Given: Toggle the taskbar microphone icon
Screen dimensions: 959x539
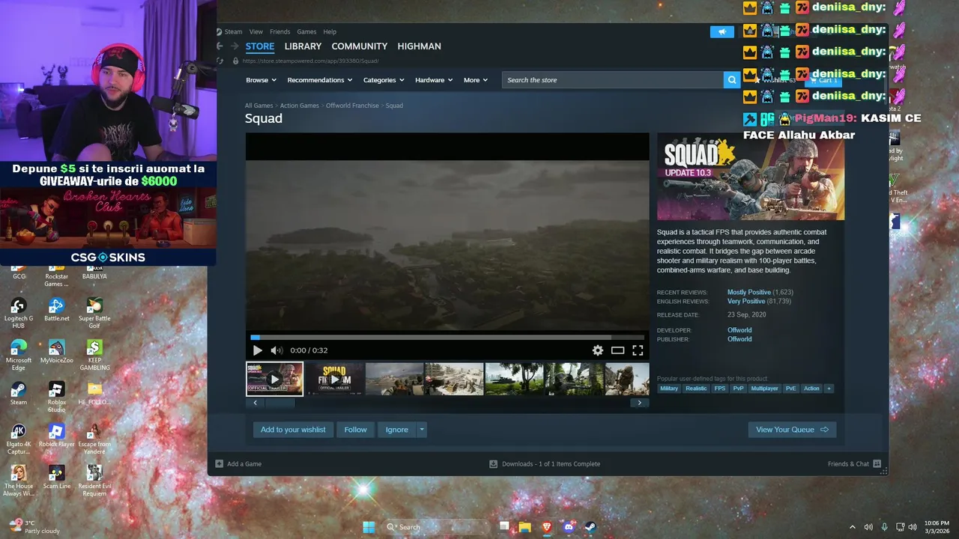Looking at the screenshot, I should 885,527.
